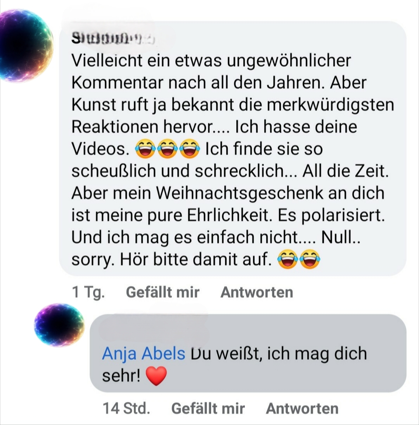
Task: Click the middle laughing emoji after Videos.
Action: (x=168, y=149)
